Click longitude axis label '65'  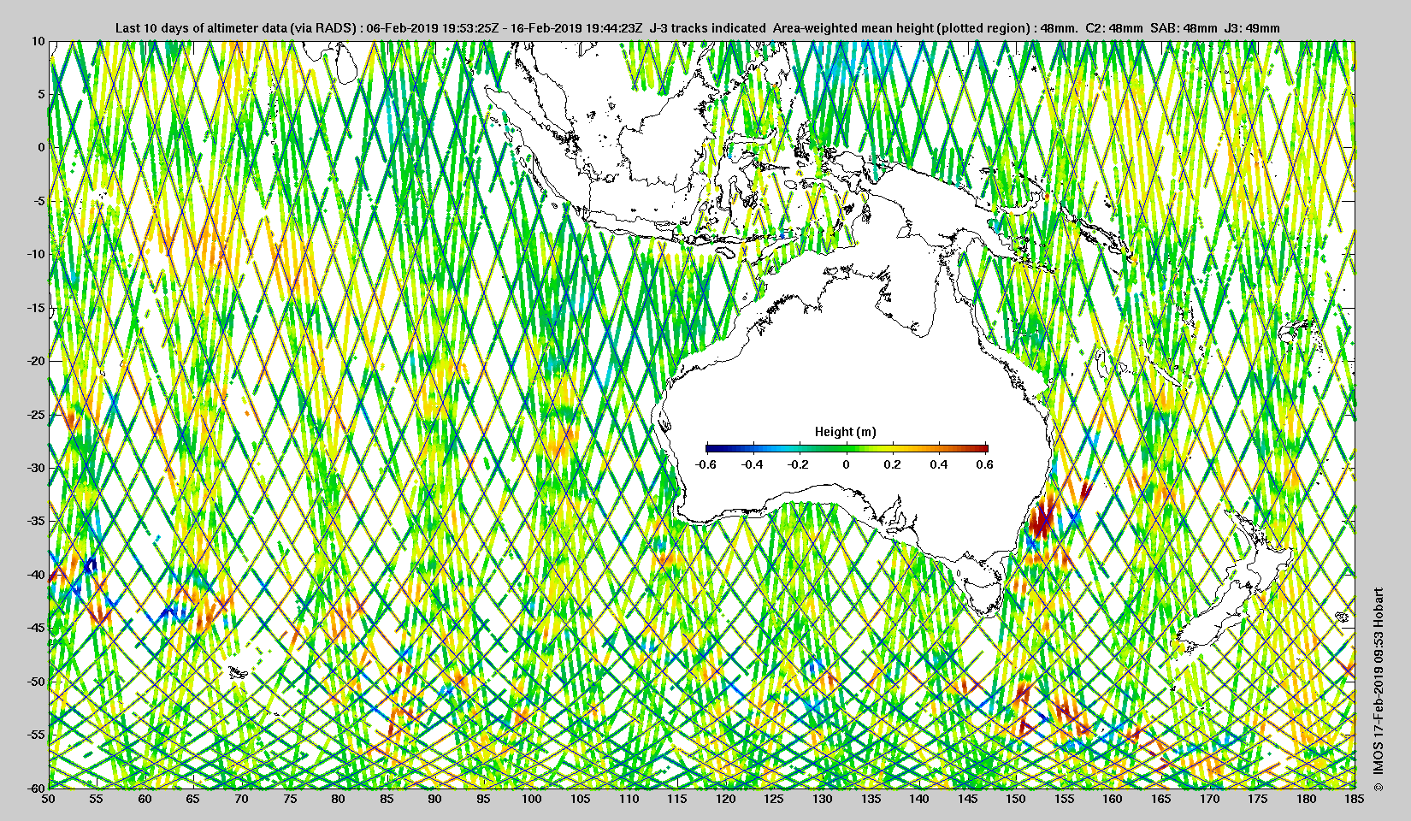tap(193, 800)
